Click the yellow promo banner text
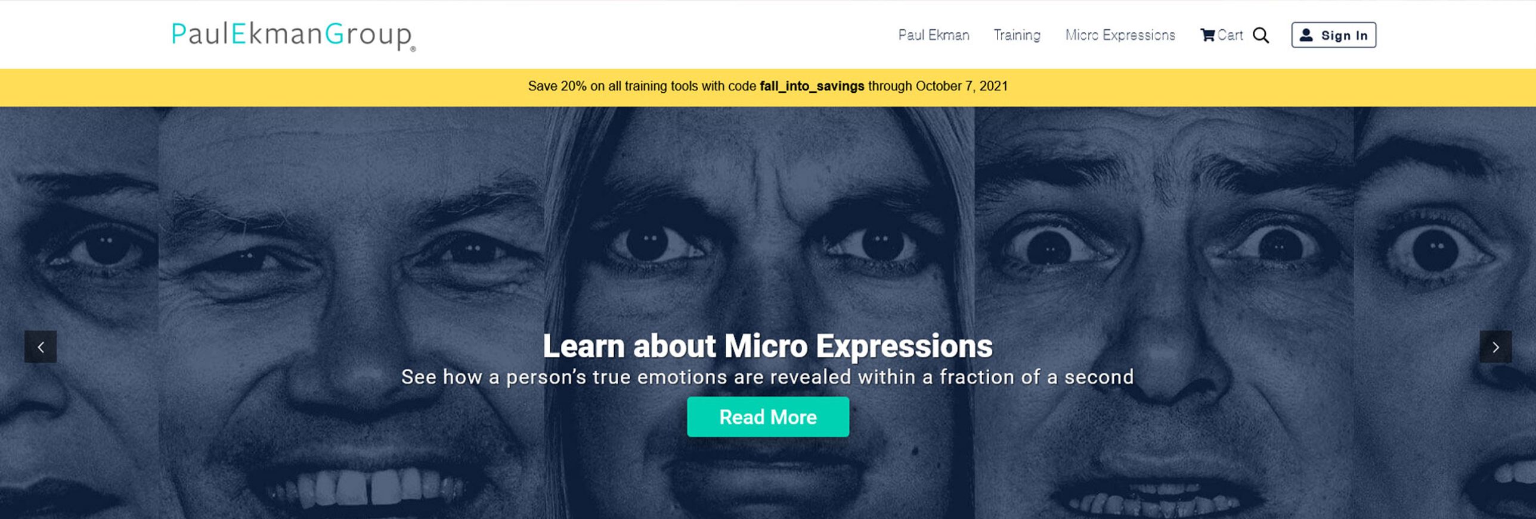 click(x=768, y=86)
